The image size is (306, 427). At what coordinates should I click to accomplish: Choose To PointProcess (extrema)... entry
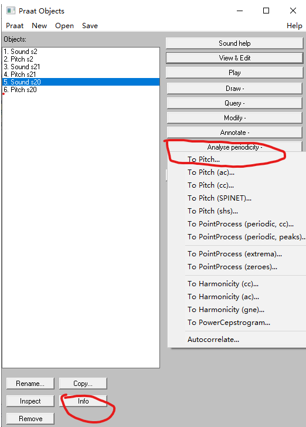[x=234, y=254]
